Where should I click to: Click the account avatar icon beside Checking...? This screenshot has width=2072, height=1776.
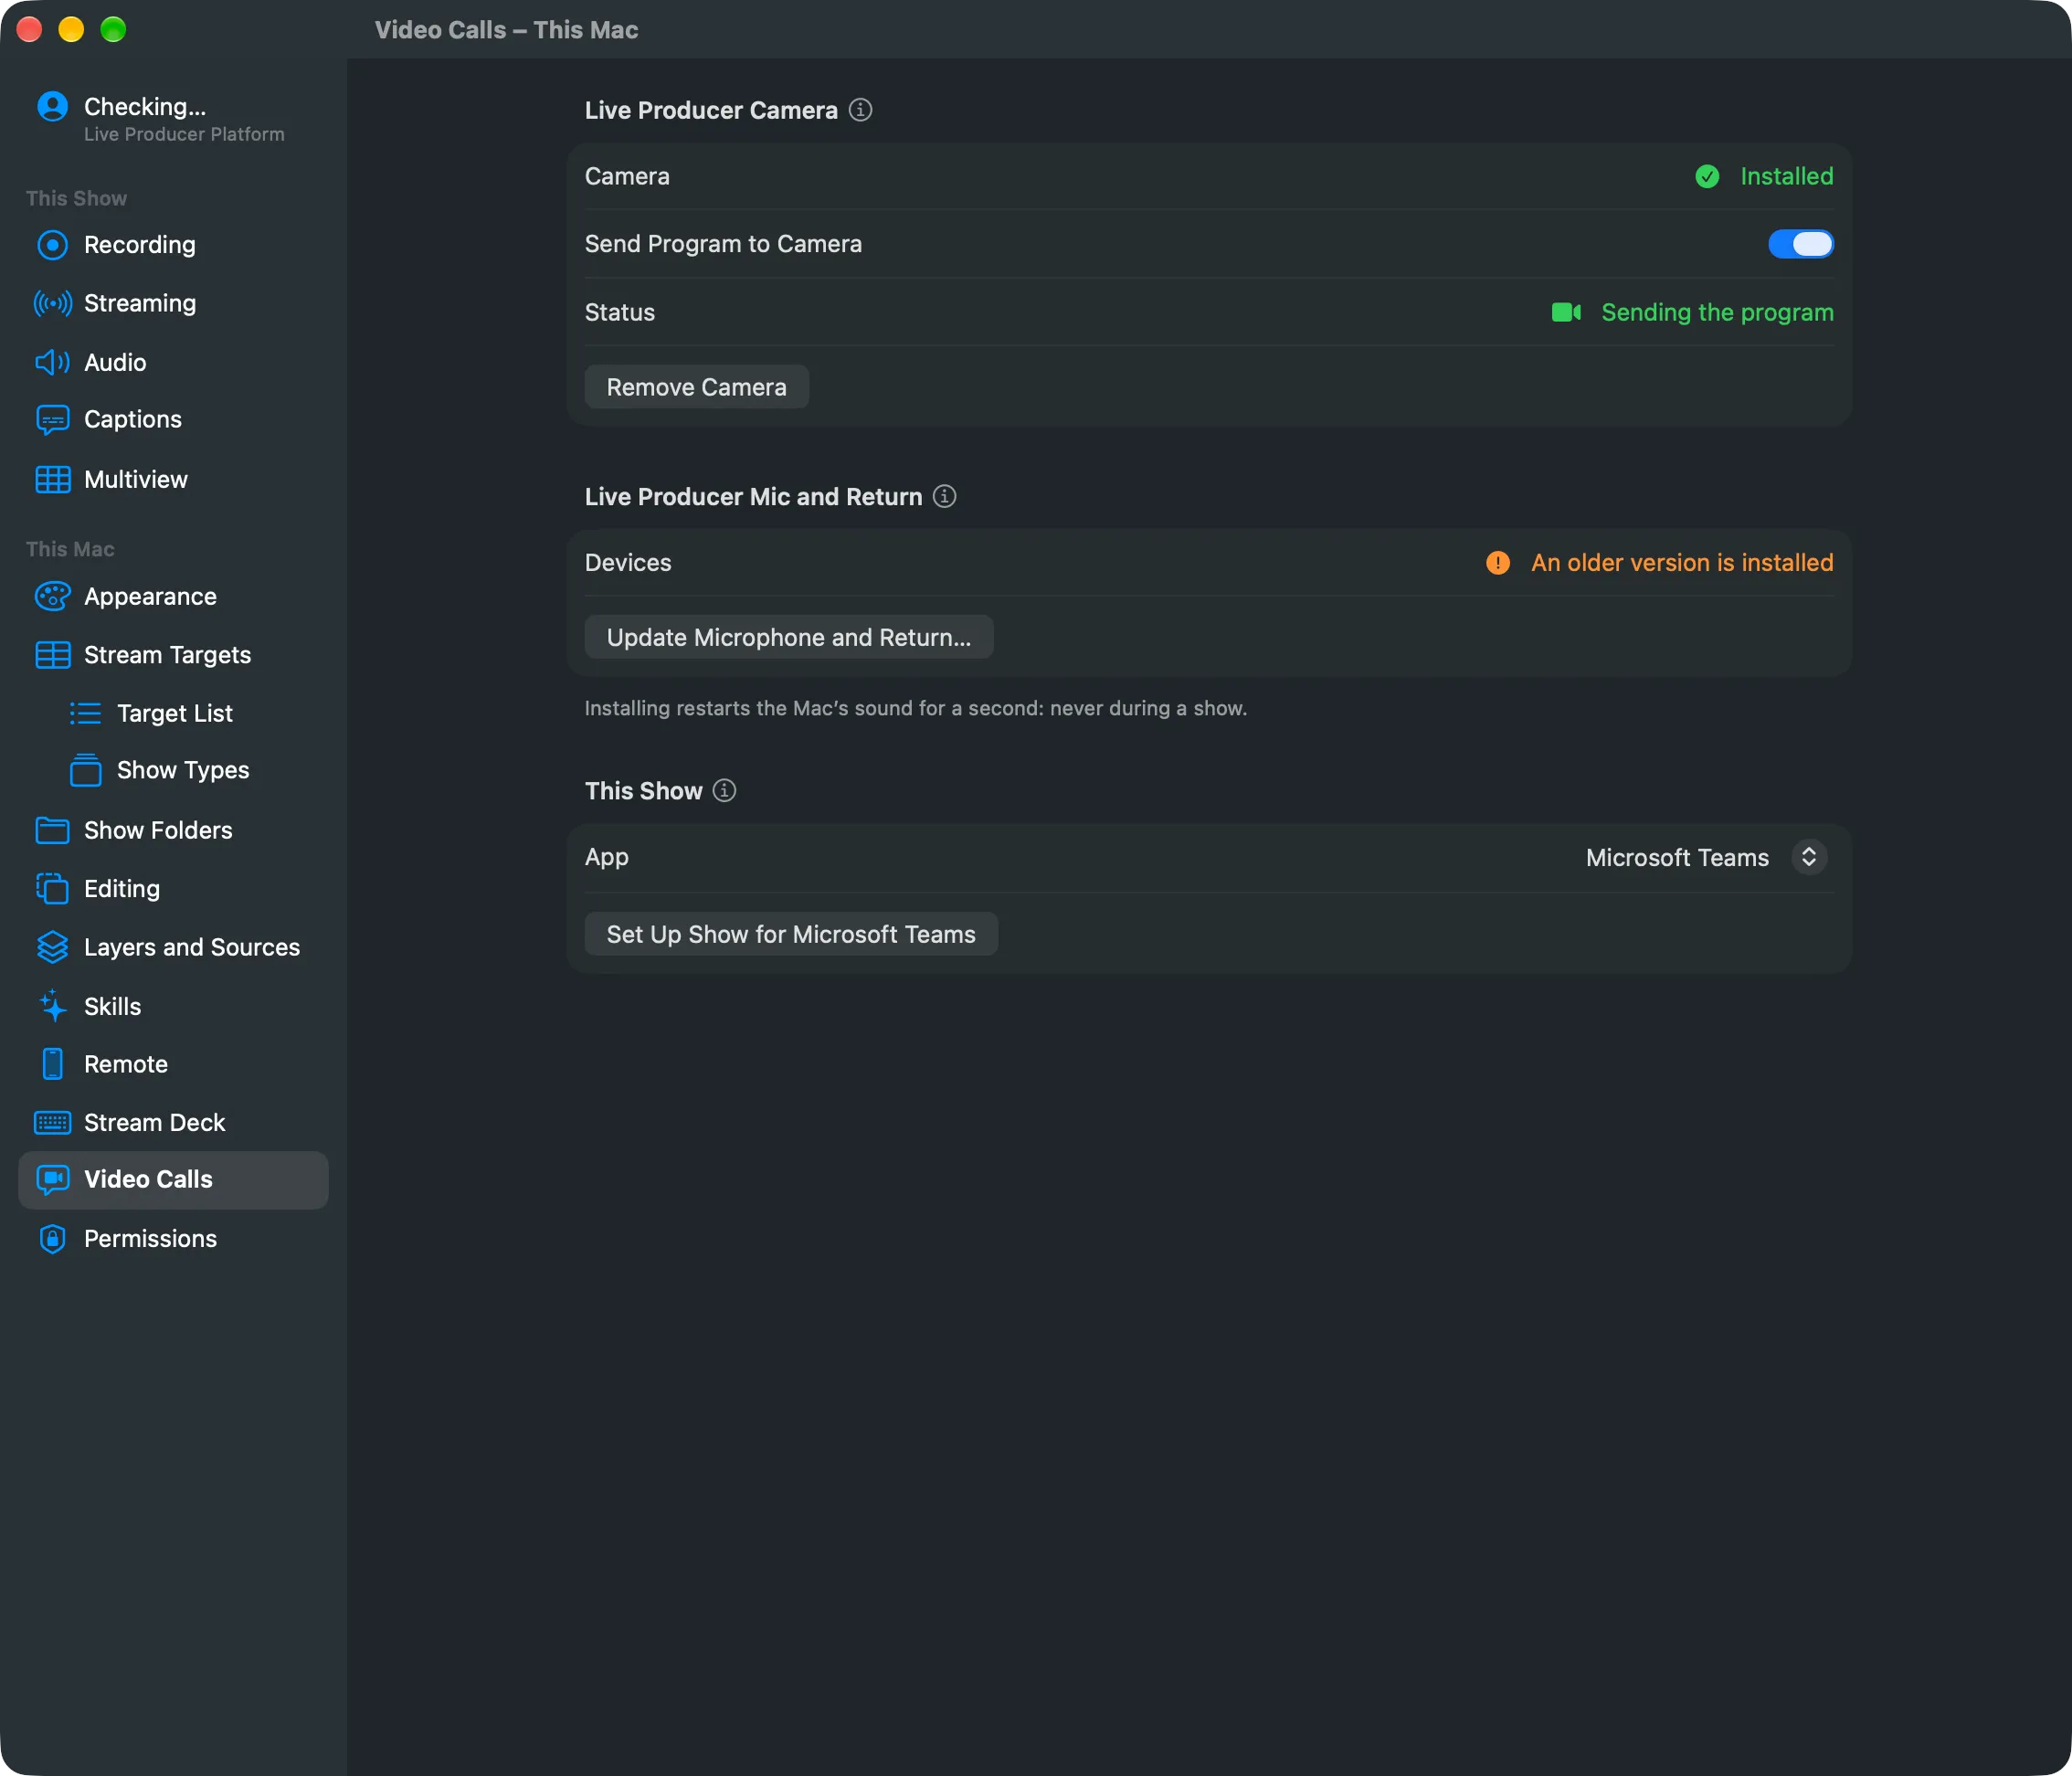[52, 106]
